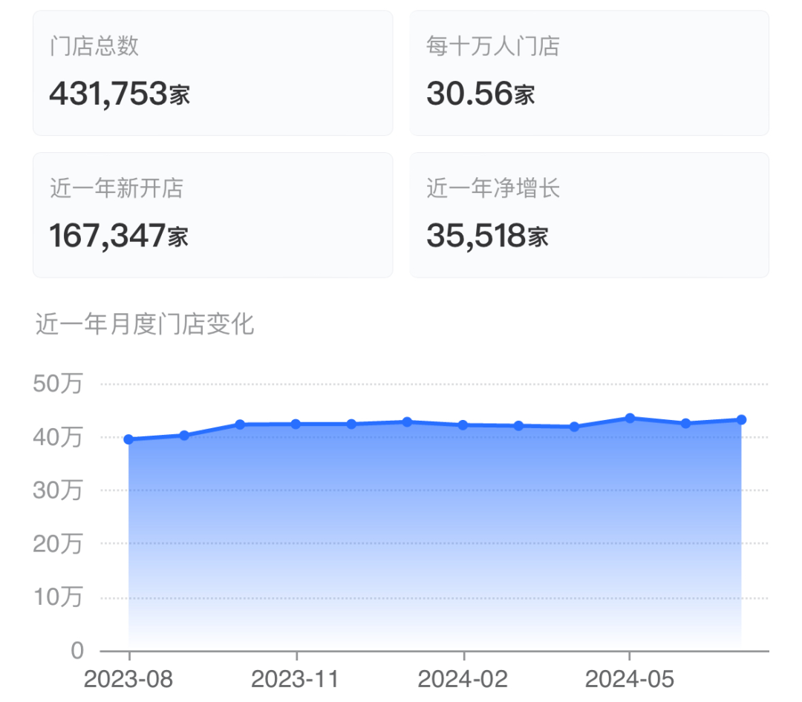Select the second data point on the line

click(x=184, y=435)
